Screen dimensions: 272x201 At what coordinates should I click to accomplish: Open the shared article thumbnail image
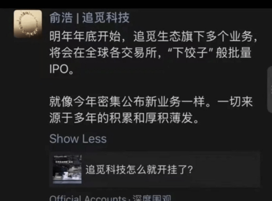[67, 169]
